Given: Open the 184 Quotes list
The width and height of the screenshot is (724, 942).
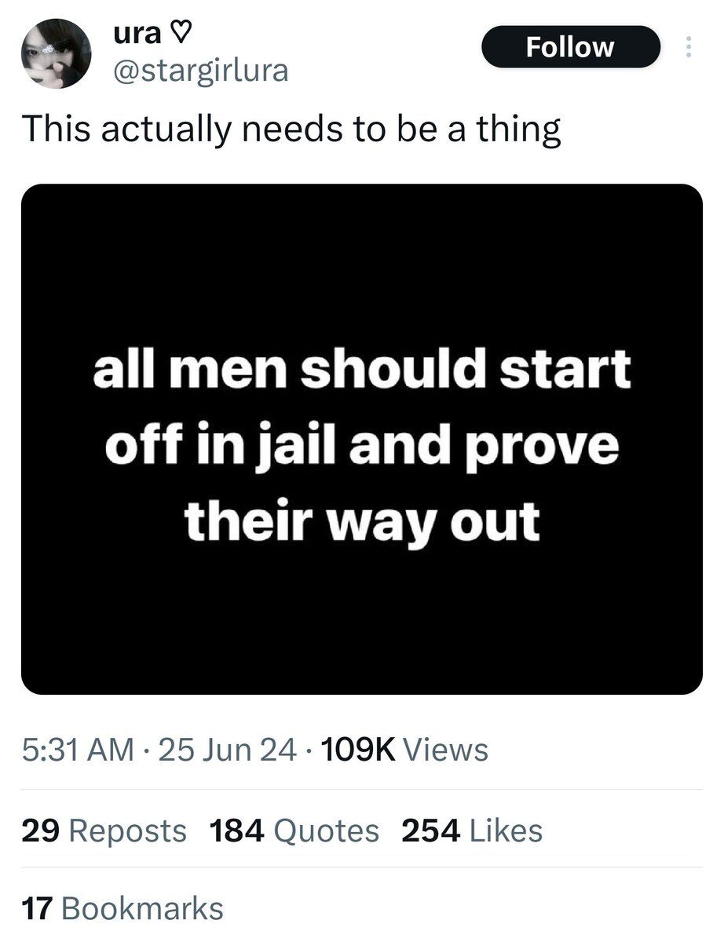Looking at the screenshot, I should tap(294, 830).
